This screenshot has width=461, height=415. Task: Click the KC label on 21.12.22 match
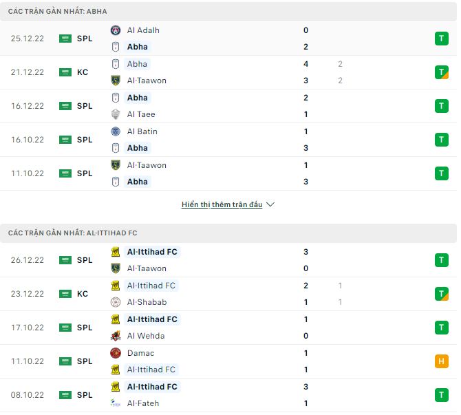[83, 72]
